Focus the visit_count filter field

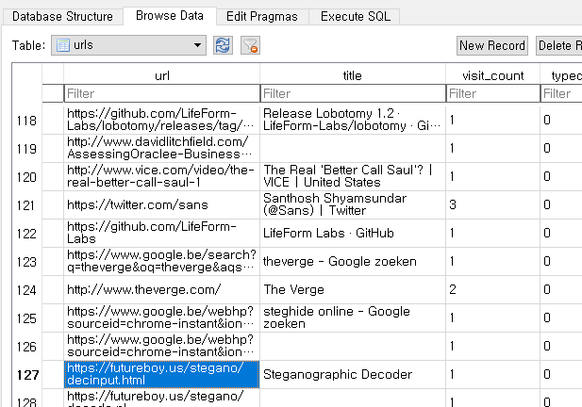click(493, 93)
